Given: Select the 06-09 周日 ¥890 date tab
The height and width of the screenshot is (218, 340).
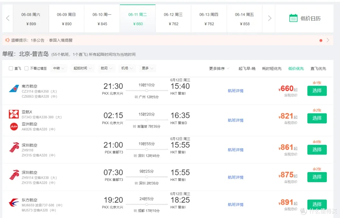Looking at the screenshot, I should 66,19.
